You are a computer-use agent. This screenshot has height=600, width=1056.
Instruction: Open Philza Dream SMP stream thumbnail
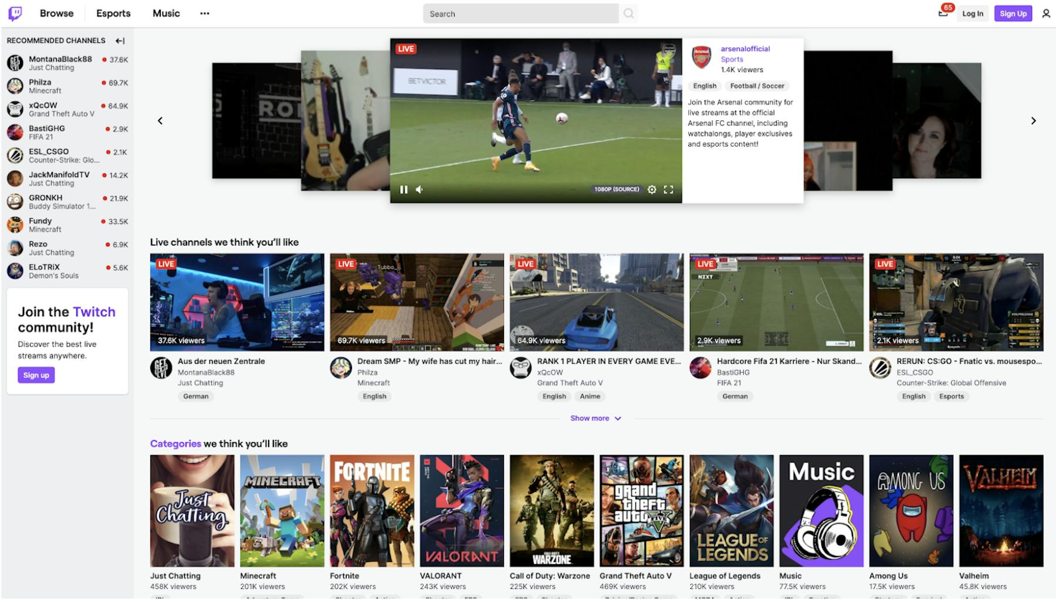(x=417, y=302)
